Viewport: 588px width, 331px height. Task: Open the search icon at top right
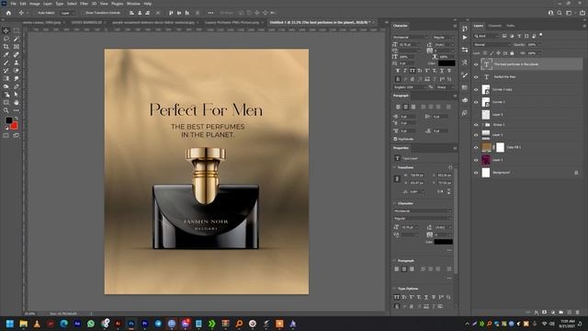tap(560, 13)
